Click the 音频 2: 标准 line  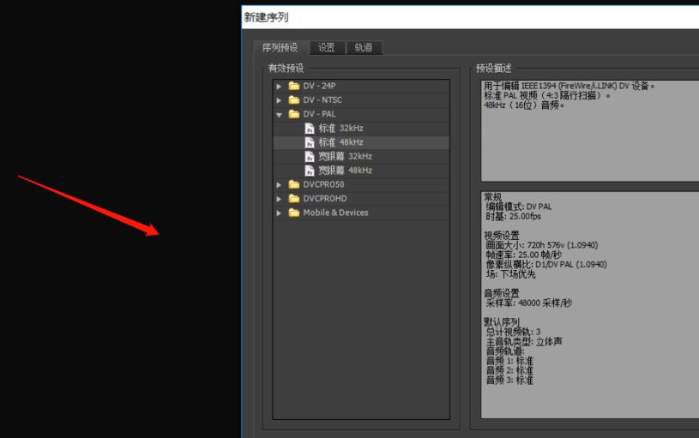coord(509,371)
